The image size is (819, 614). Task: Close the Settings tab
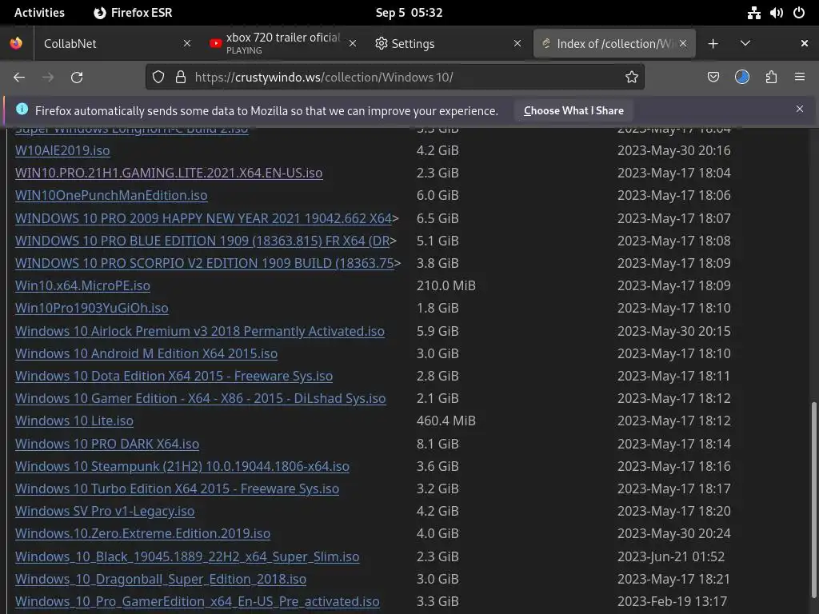pos(517,43)
